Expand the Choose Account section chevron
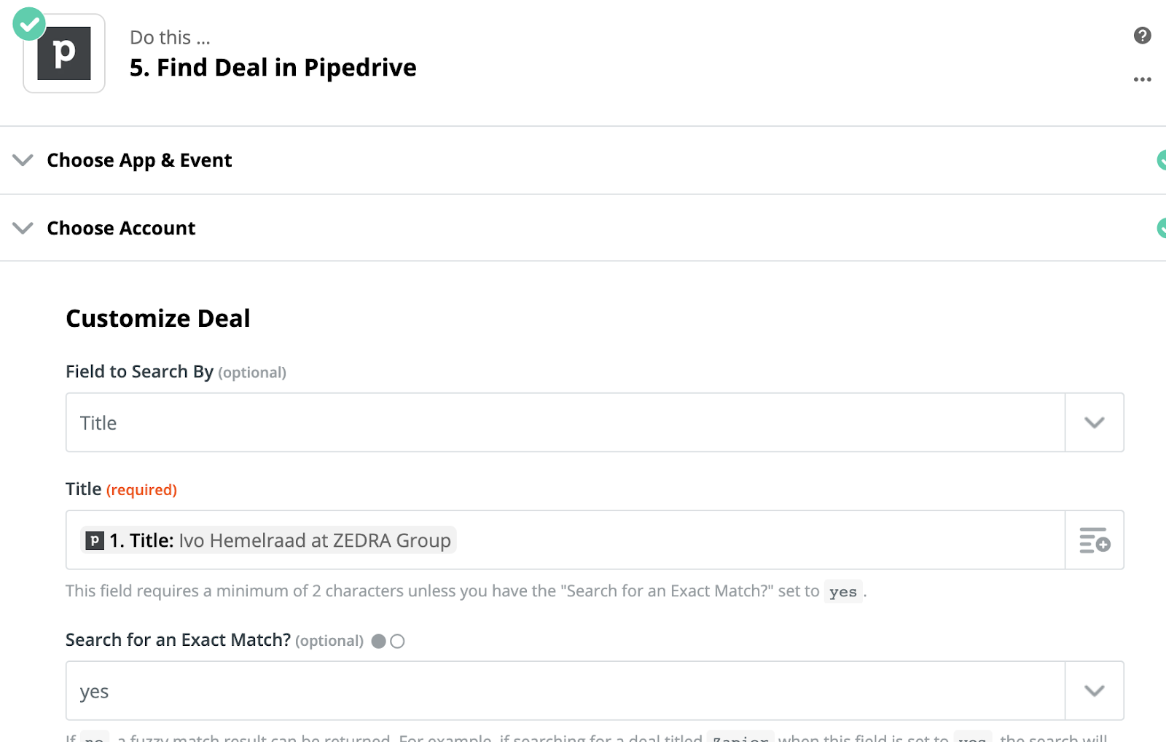The height and width of the screenshot is (742, 1166). click(23, 228)
